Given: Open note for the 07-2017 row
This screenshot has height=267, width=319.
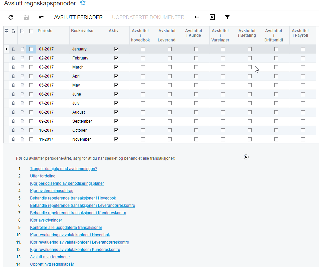Looking at the screenshot, I should pos(22,103).
